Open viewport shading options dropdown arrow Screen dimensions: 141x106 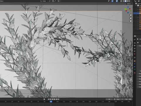[131, 1]
